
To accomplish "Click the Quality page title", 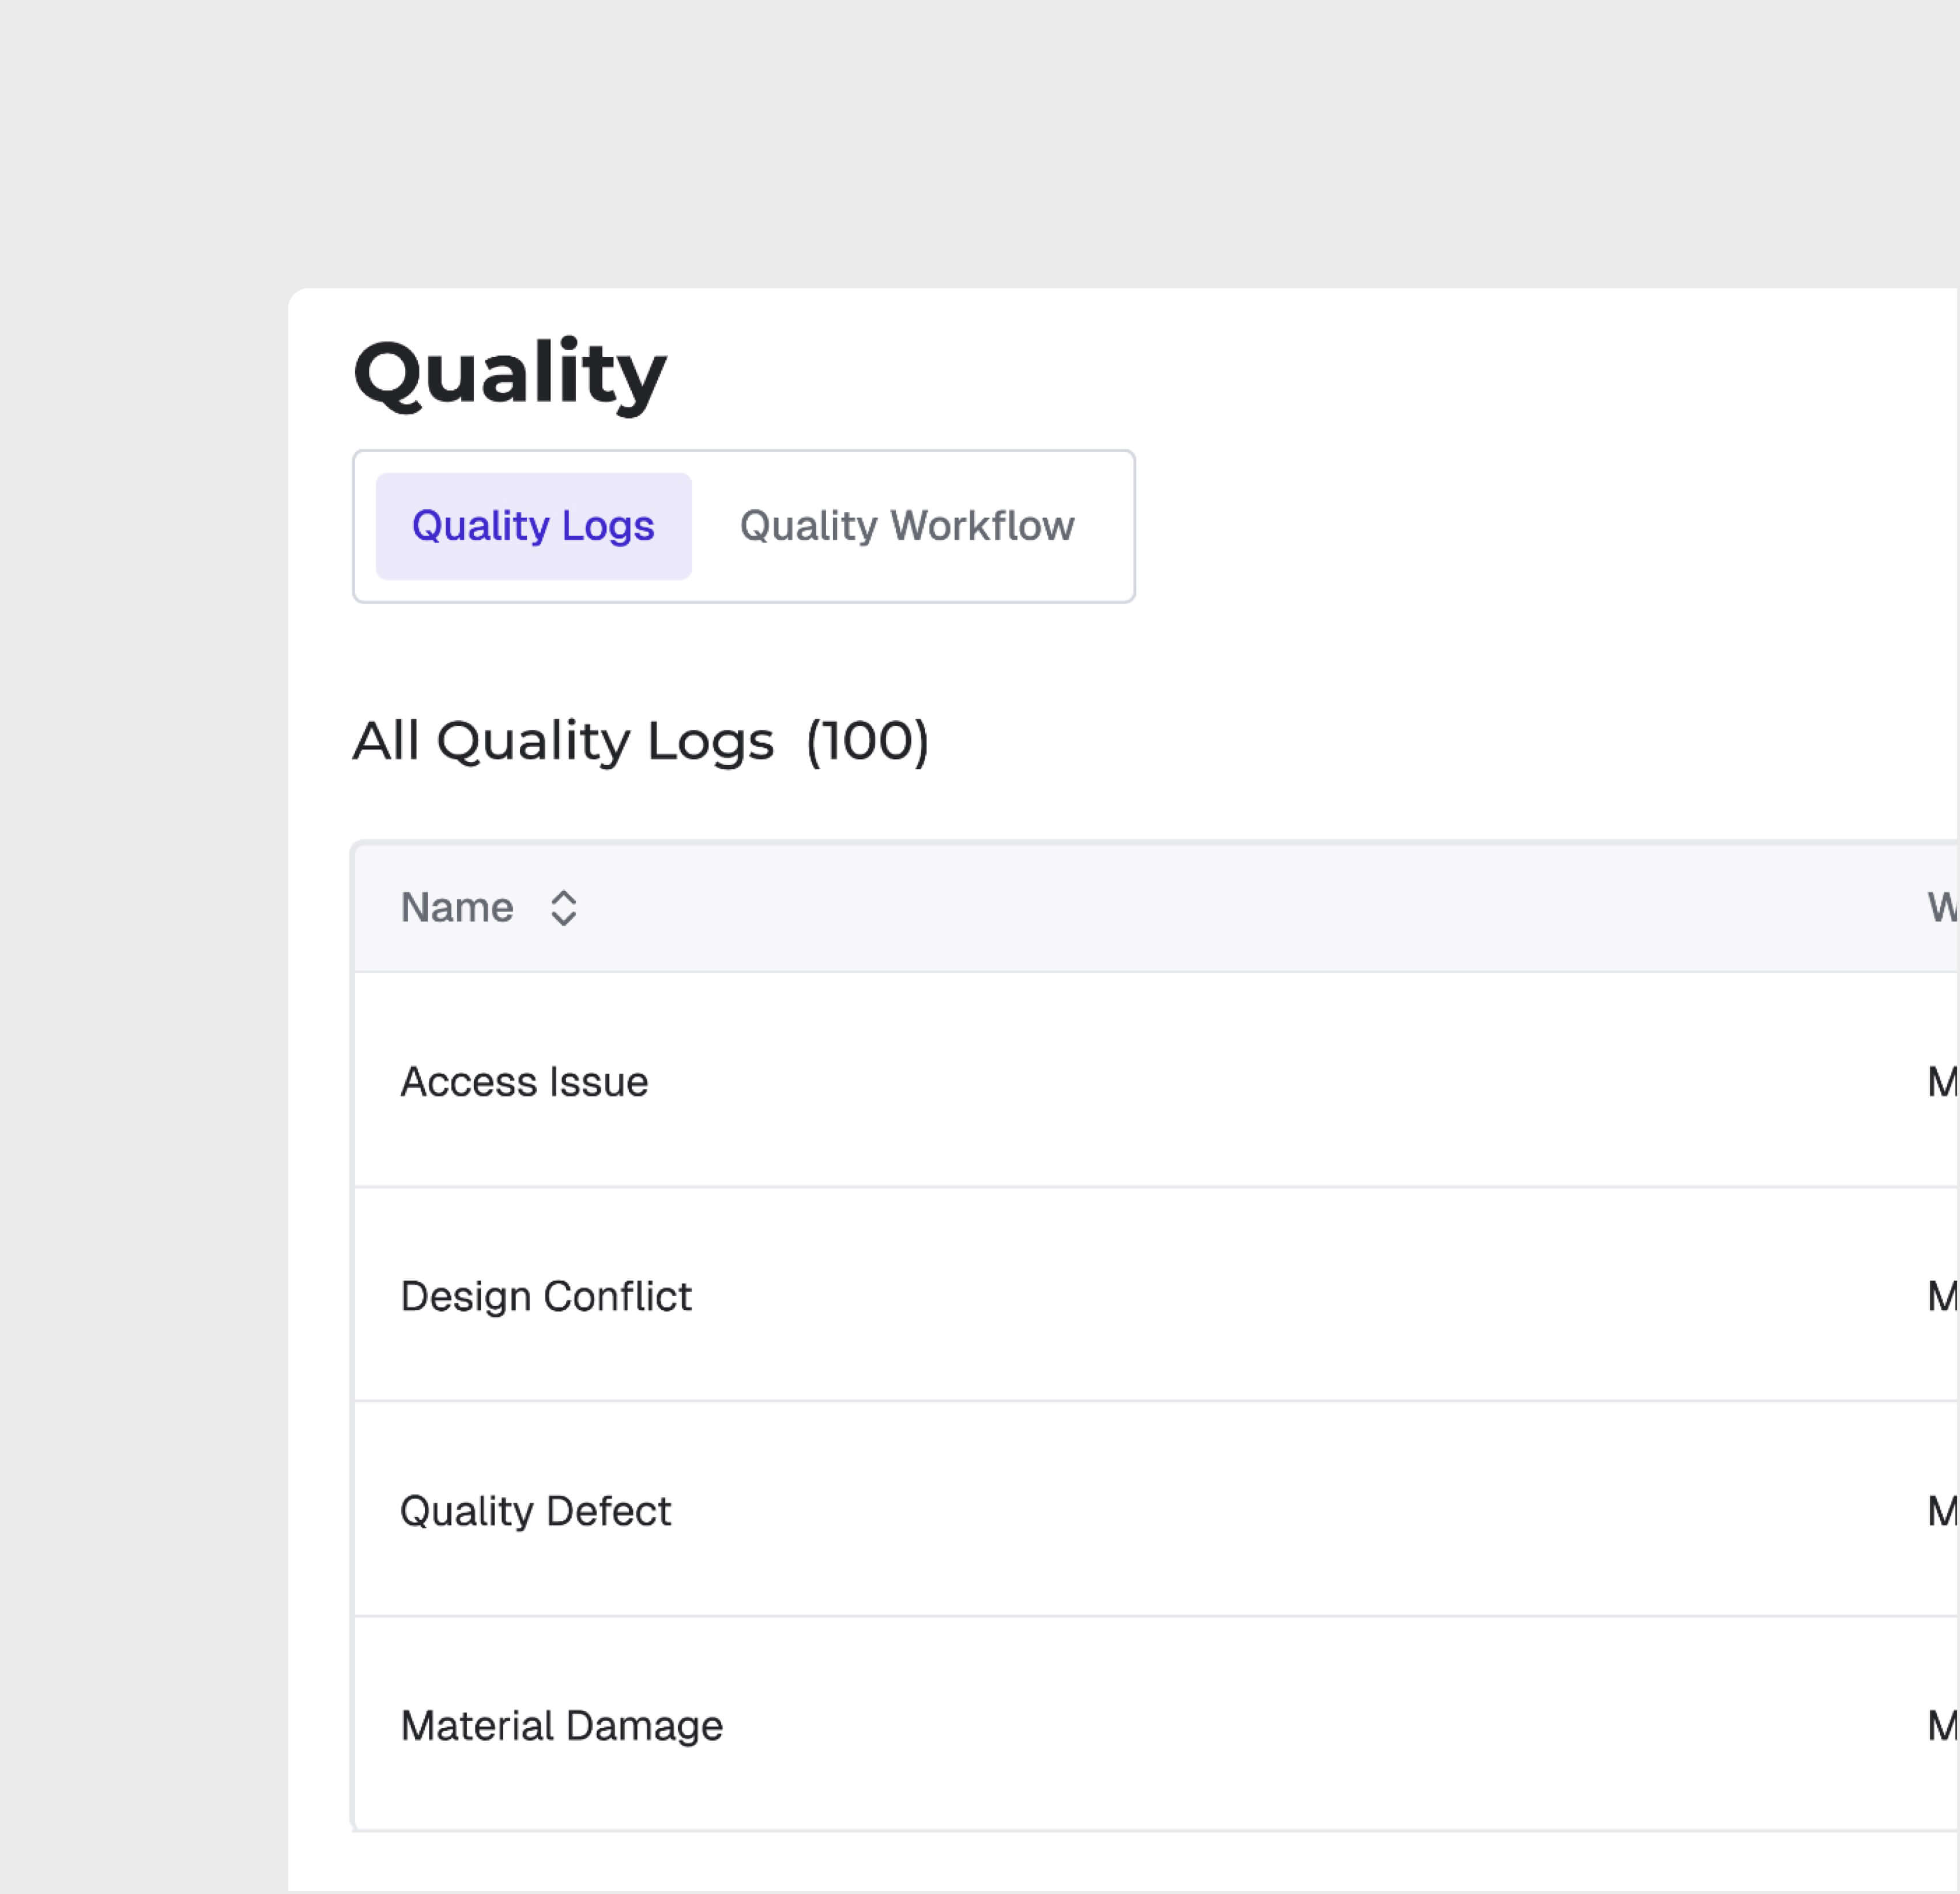I will (510, 374).
